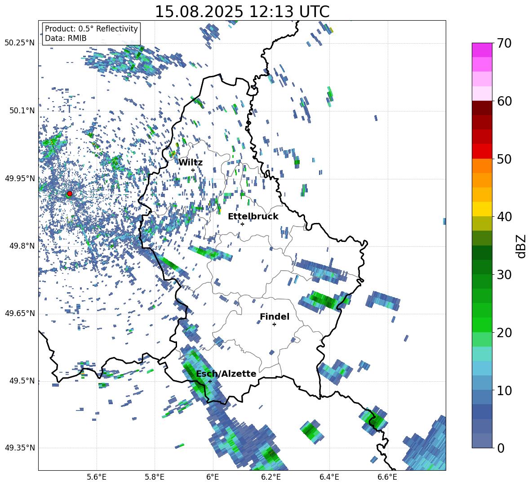The image size is (532, 486).
Task: Click the 49.95°N latitude label
Action: click(20, 178)
